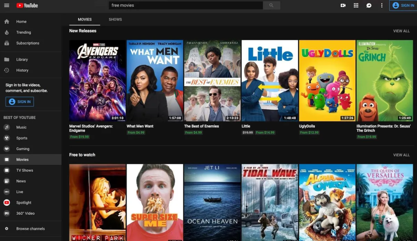The height and width of the screenshot is (241, 417).
Task: Click Browse channels in sidebar
Action: [31, 229]
